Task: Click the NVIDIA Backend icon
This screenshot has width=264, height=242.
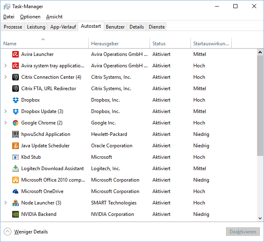Action: [16, 214]
